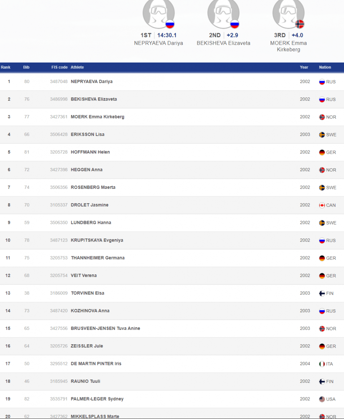Click the Germany flag in HOFFMANN row
Screen dimensions: 344x419
(322, 152)
